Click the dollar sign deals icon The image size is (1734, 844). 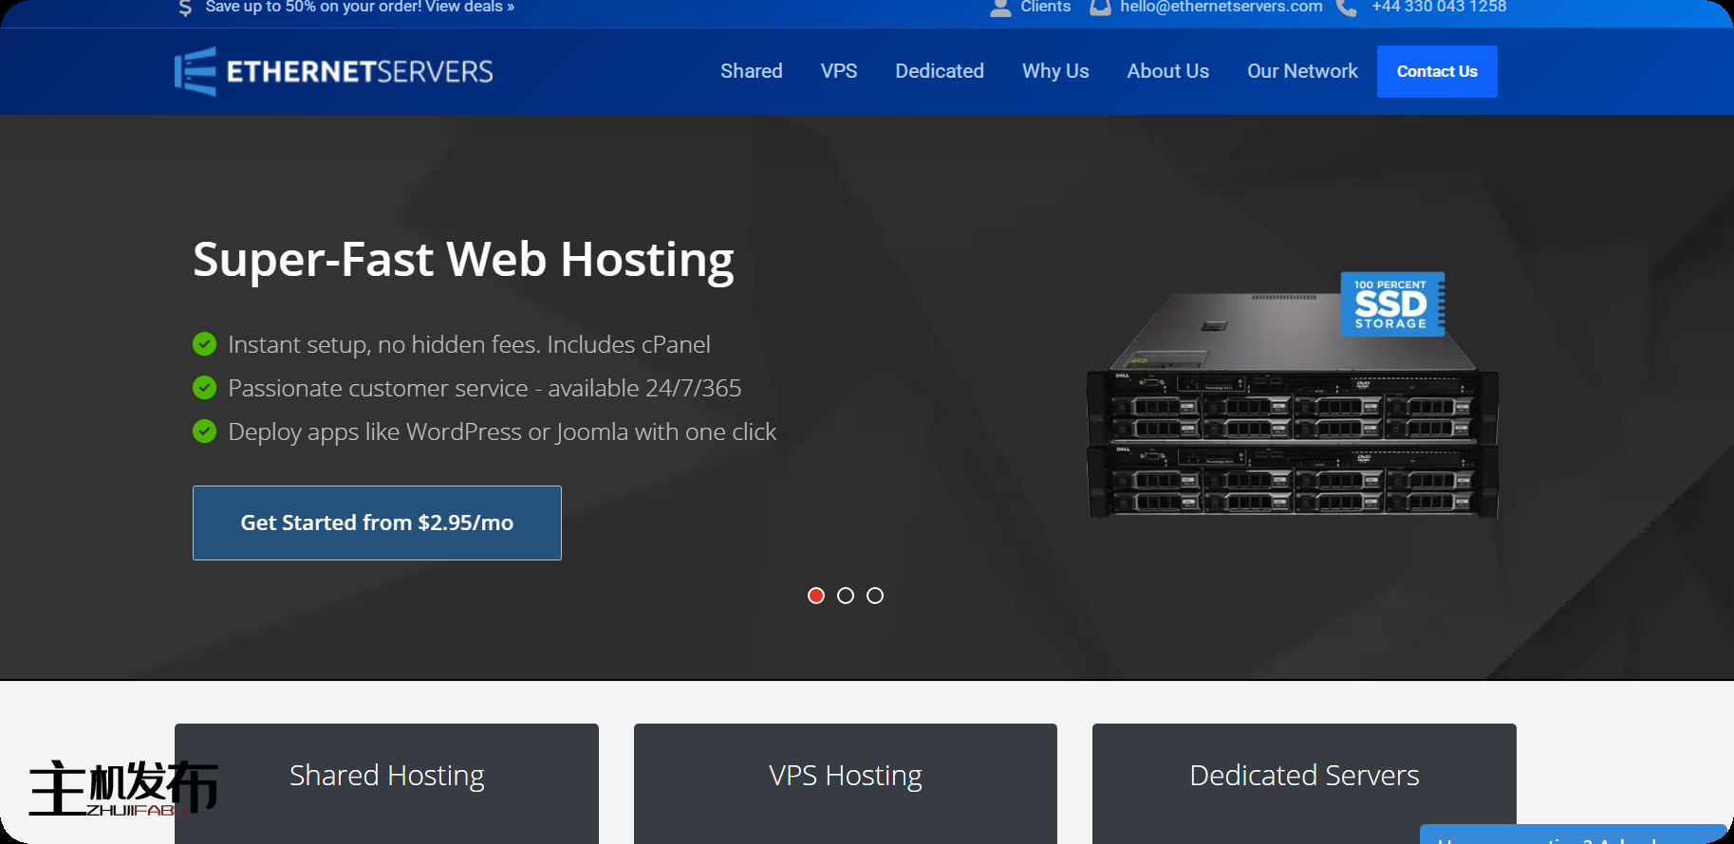click(185, 8)
